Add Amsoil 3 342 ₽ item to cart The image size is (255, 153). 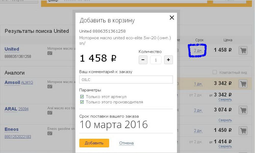243,84
